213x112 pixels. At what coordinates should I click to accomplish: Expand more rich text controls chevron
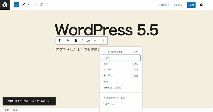95,40
